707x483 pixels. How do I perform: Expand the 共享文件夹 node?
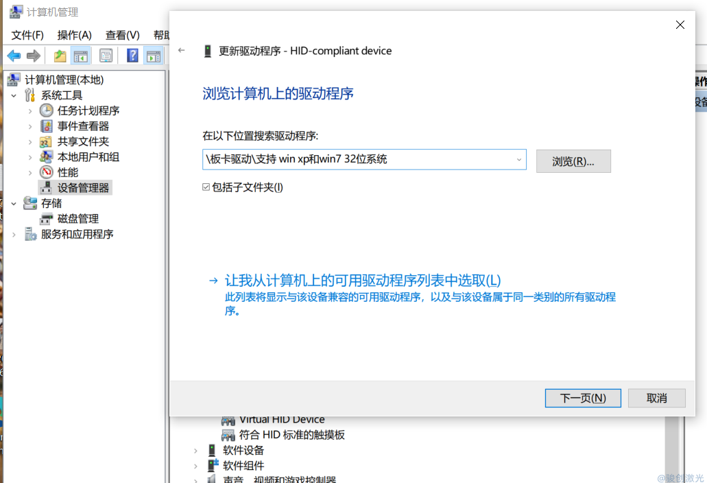[x=30, y=142]
